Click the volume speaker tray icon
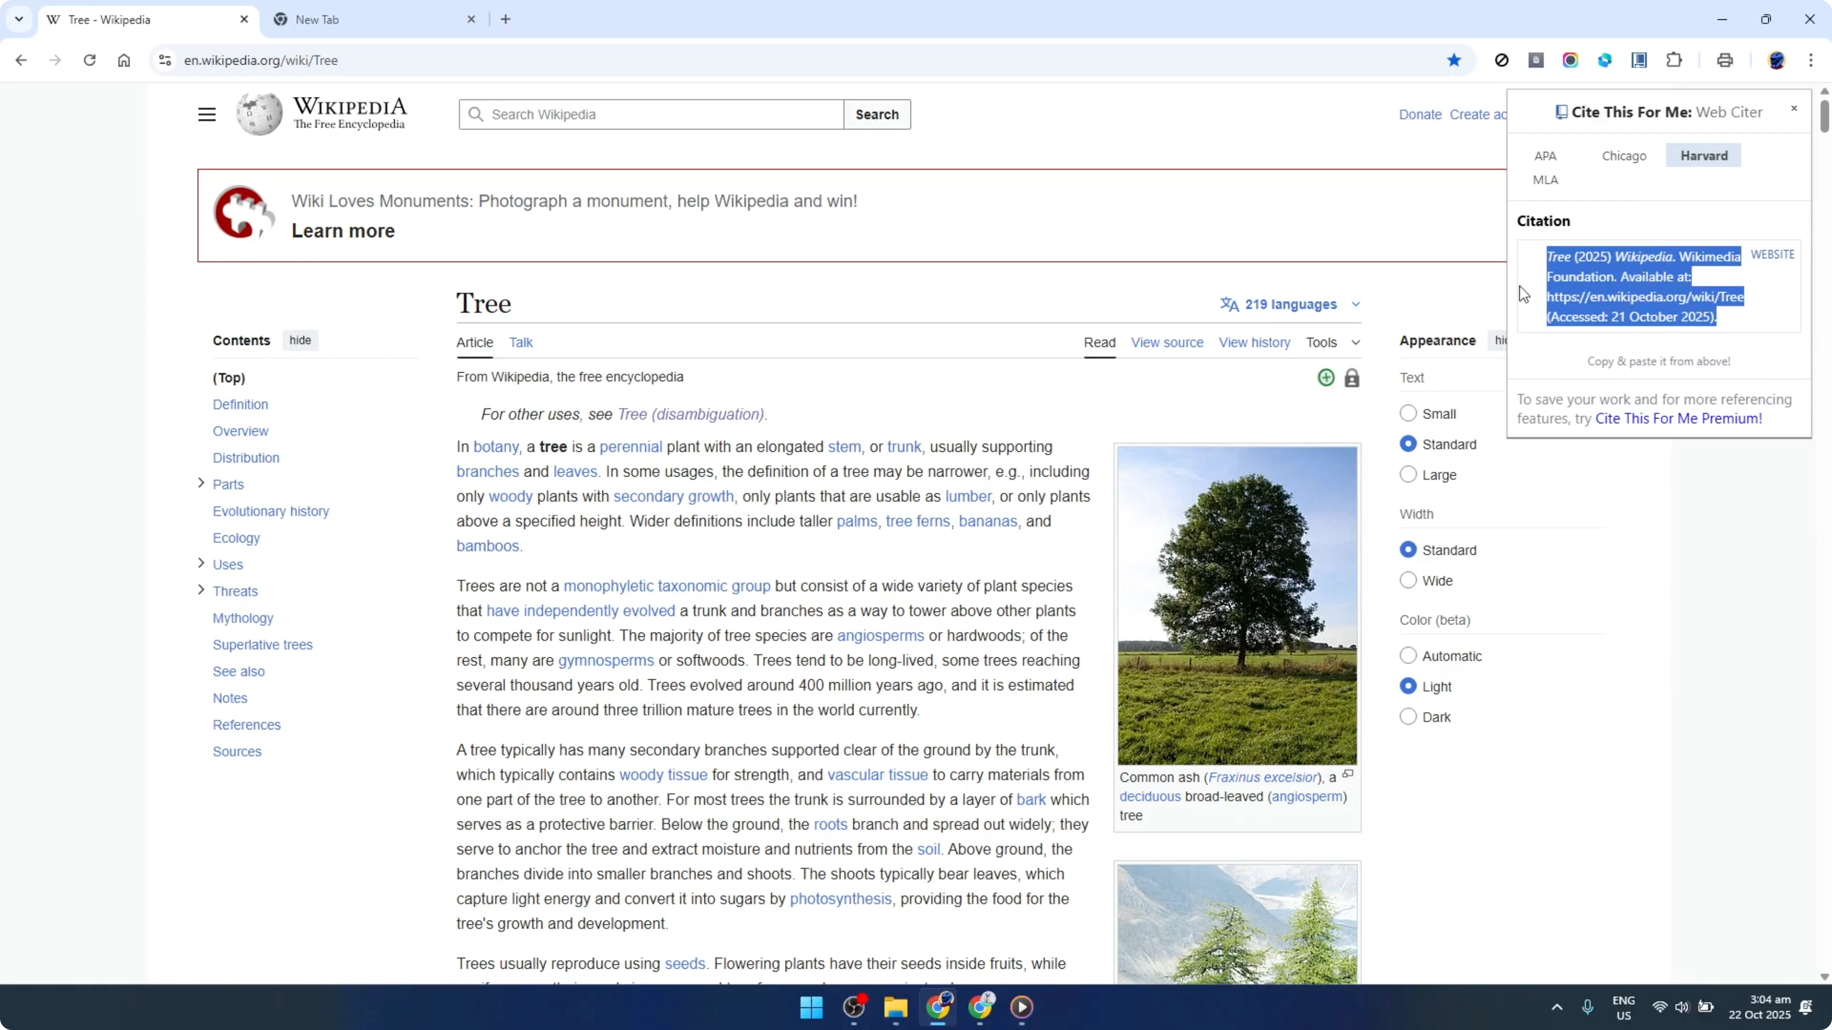This screenshot has width=1832, height=1030. tap(1682, 1007)
